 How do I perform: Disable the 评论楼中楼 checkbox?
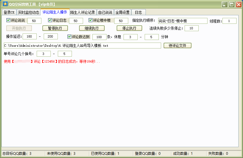click(x=90, y=20)
